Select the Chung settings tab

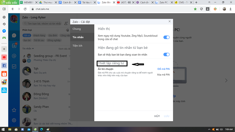[82, 29]
